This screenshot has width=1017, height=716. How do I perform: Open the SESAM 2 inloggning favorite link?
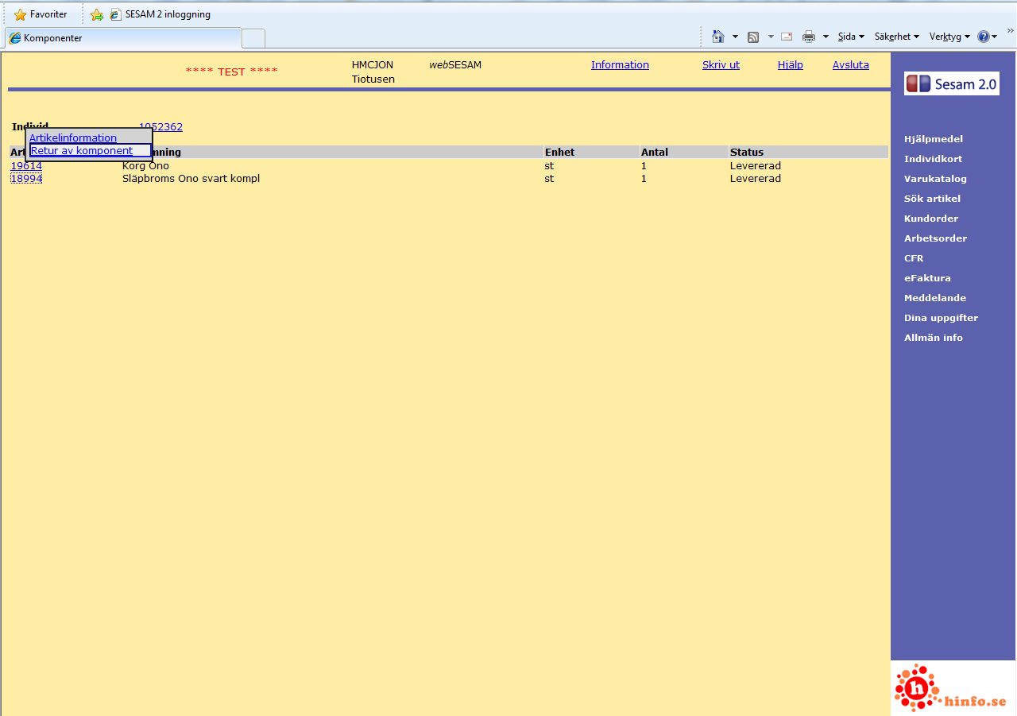tap(160, 14)
